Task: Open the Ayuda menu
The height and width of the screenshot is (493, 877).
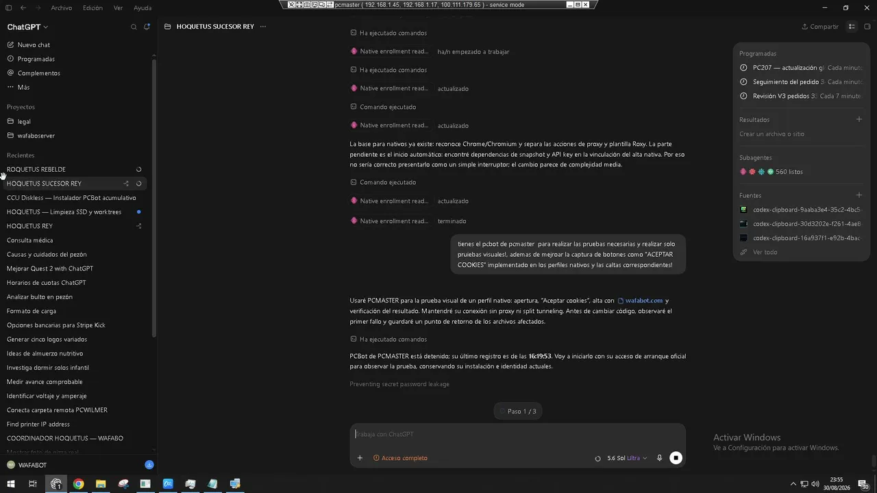Action: coord(143,8)
